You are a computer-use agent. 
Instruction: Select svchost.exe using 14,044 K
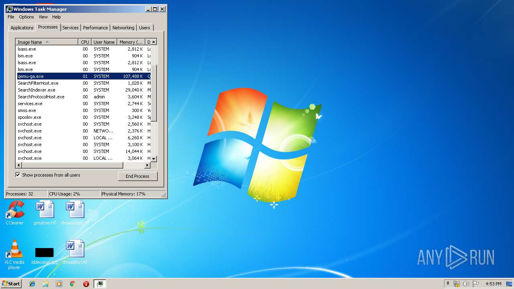pos(83,151)
